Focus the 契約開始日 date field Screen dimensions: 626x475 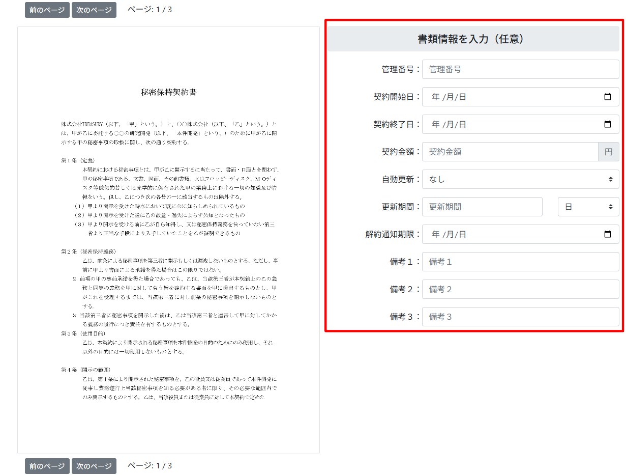521,97
